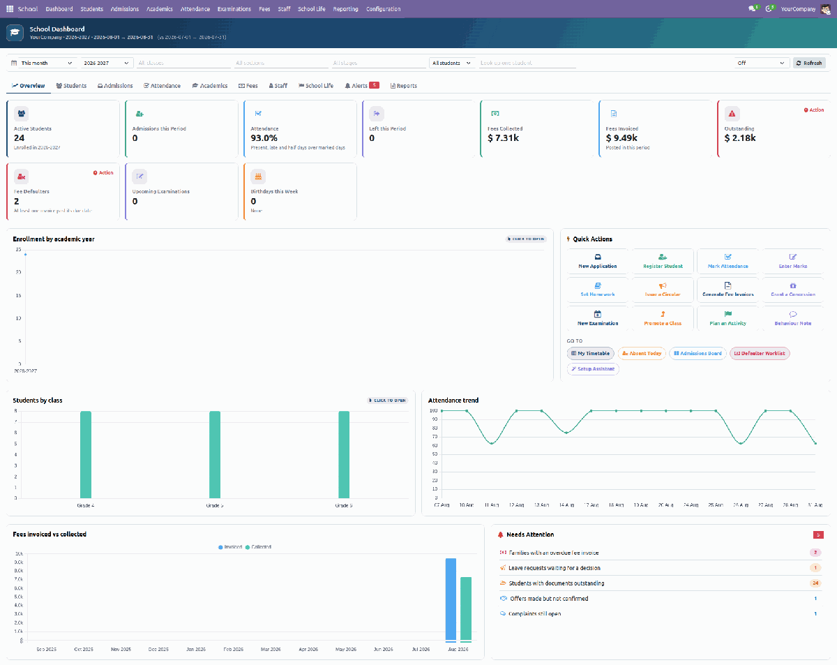Click Mark Attendance quick action
837x665 pixels.
coord(727,261)
